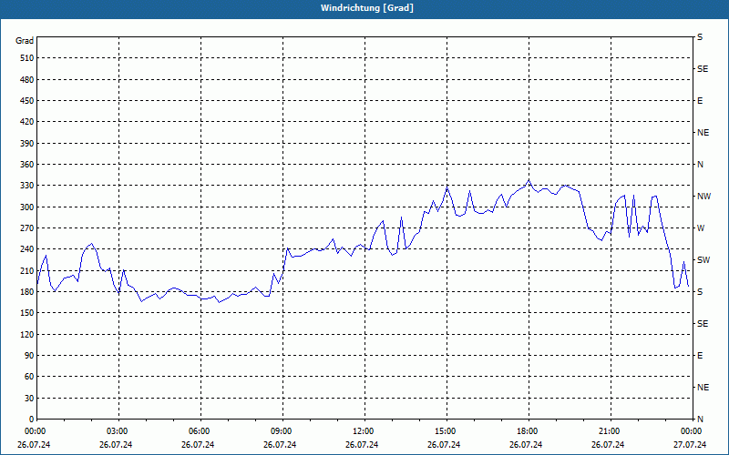Click the 18:00 time axis label
Image resolution: width=729 pixels, height=455 pixels.
tap(529, 431)
